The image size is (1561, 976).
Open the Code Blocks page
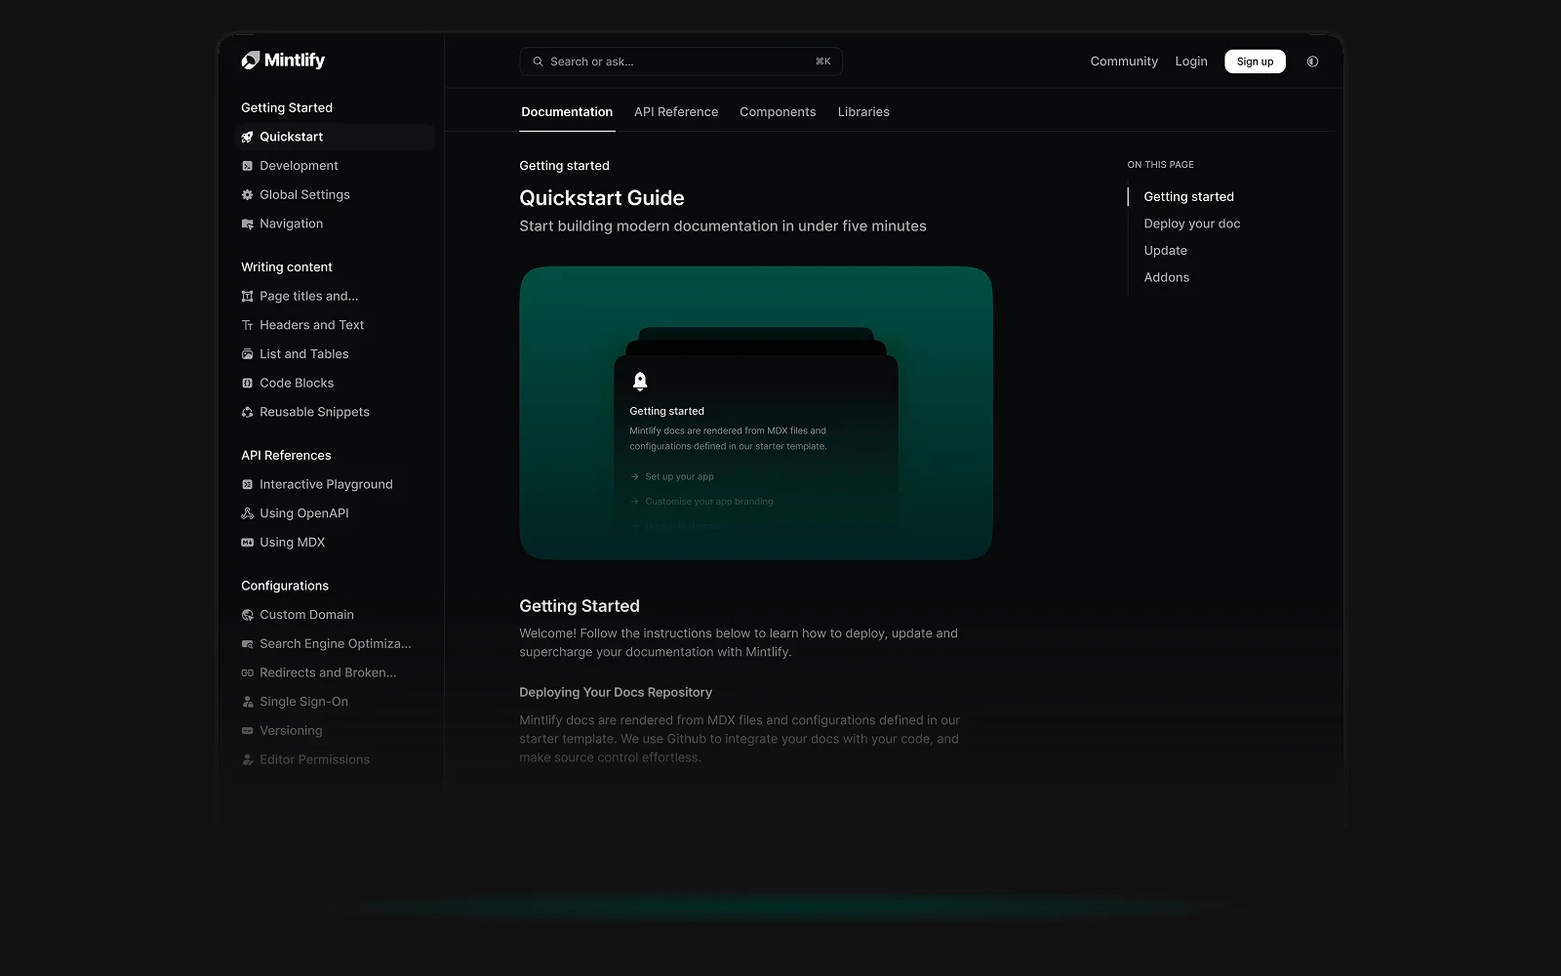point(297,383)
